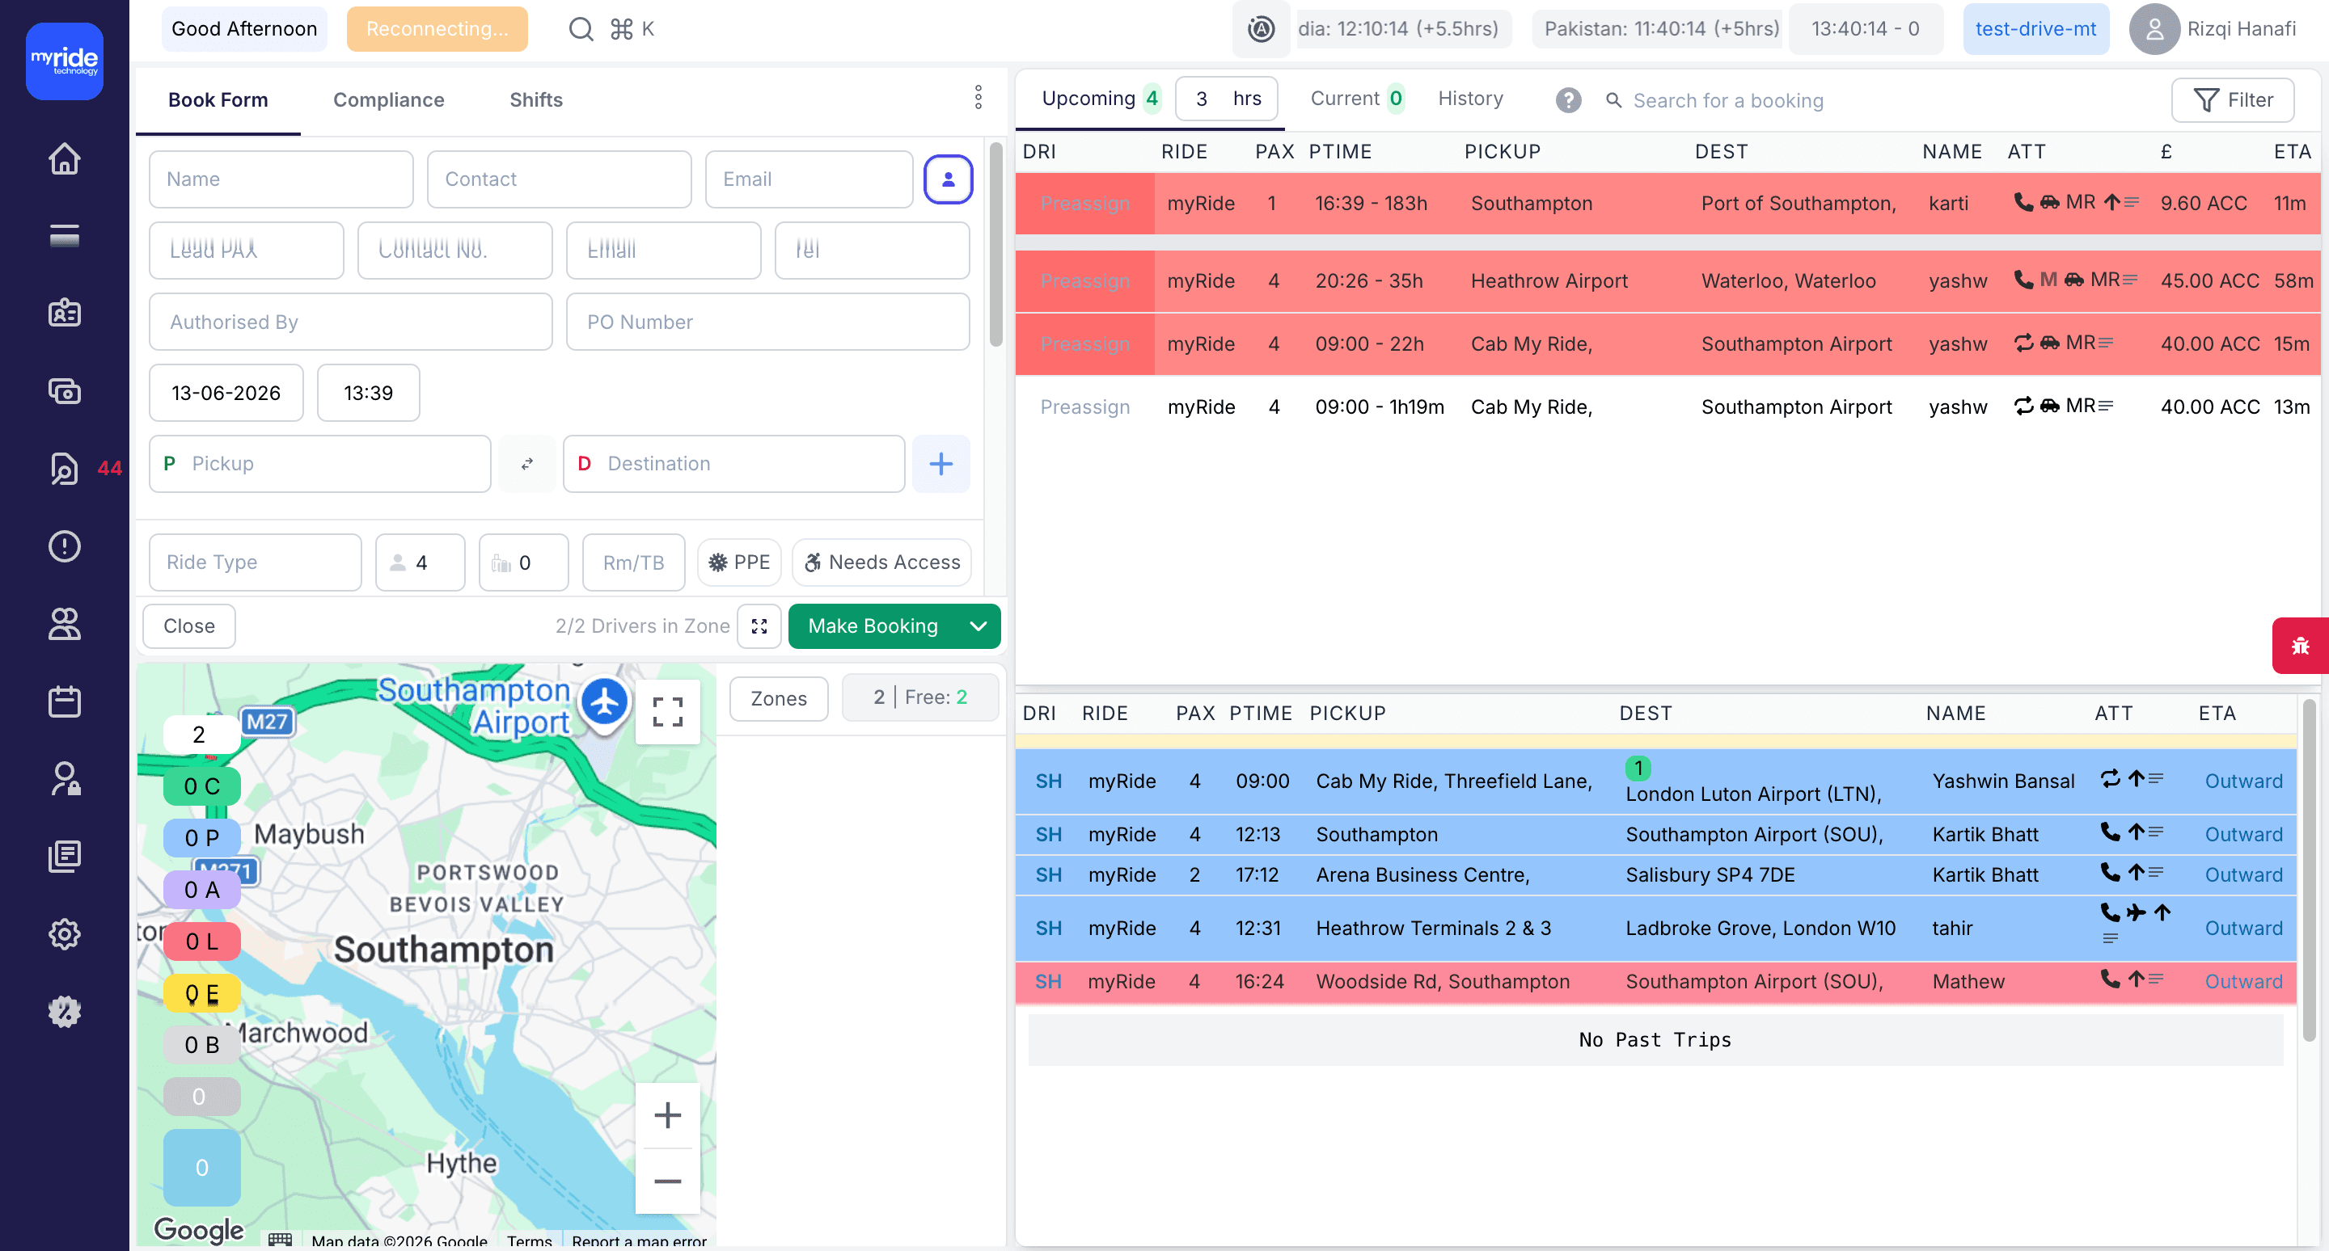Screen dimensions: 2329x1251
Task: Click the trips list vertical scrollbar
Action: point(2309,870)
